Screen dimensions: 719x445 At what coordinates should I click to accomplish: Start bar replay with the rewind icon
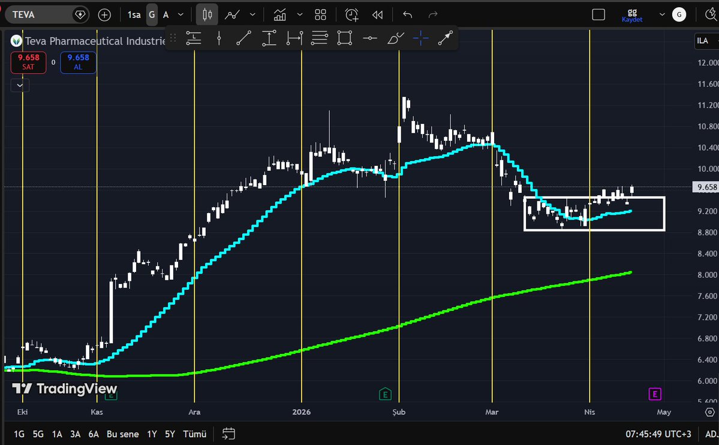tap(377, 14)
